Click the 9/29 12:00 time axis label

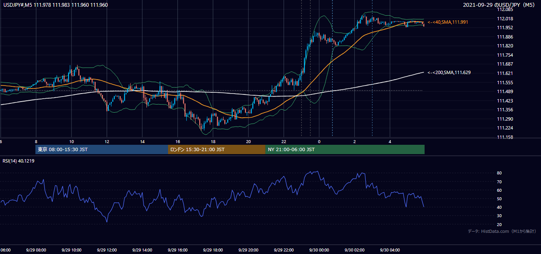(107, 250)
